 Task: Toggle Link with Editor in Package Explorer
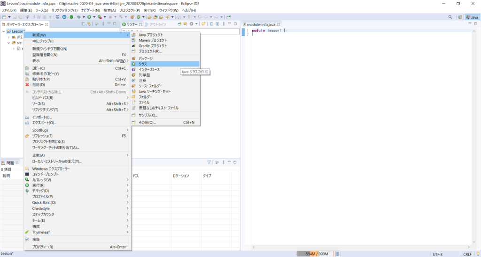pos(89,24)
